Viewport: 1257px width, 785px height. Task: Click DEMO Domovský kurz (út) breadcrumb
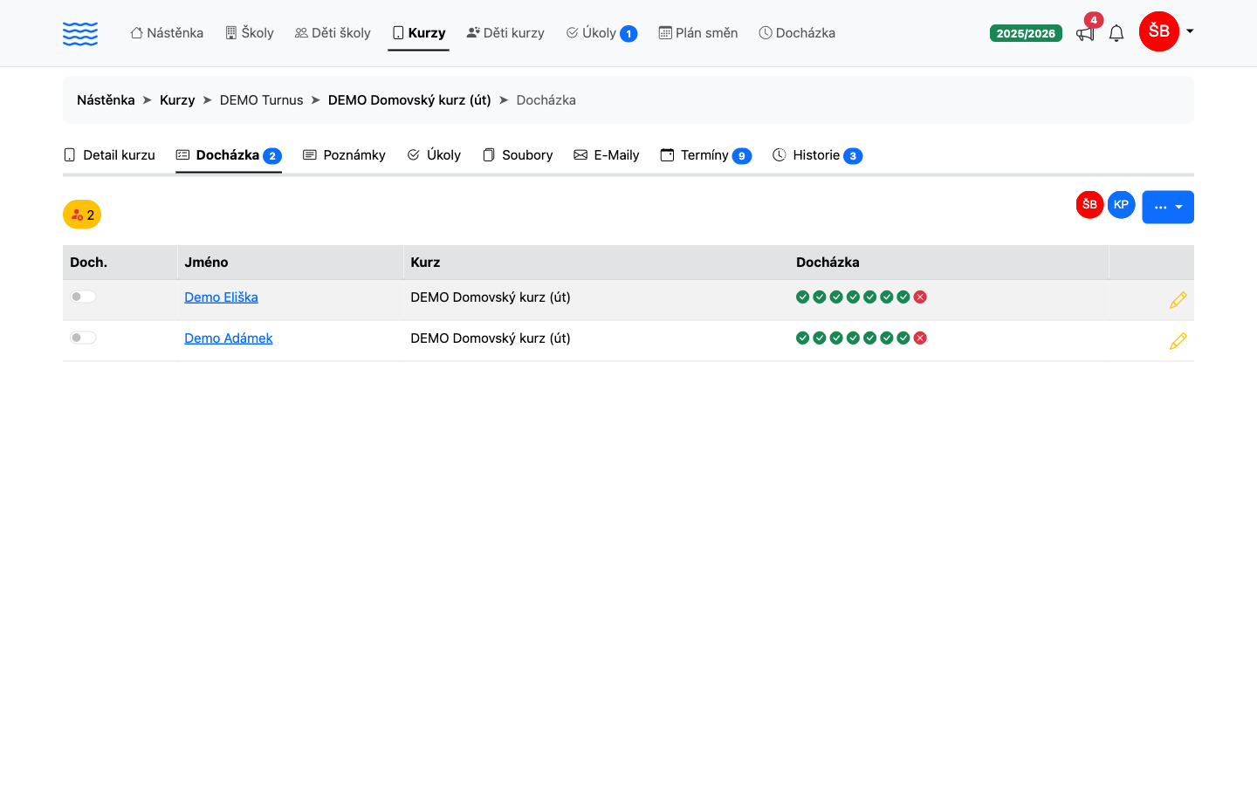click(409, 100)
